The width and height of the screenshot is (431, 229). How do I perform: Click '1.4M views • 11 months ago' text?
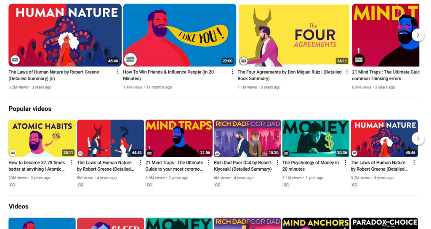pyautogui.click(x=147, y=87)
